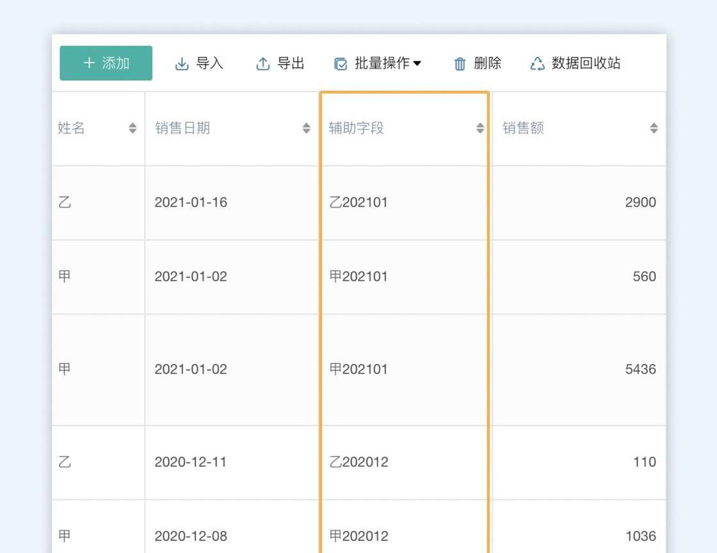Select date 2021-01-02 in the 560 row
The image size is (717, 553).
[x=191, y=276]
